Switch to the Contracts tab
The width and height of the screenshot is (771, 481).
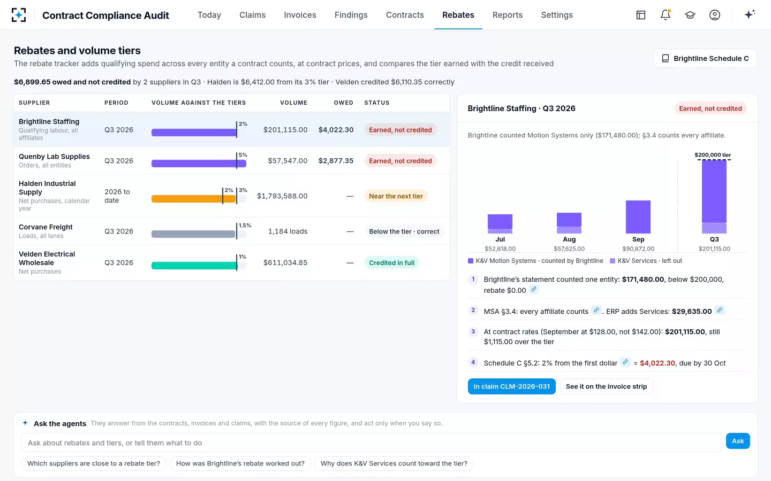coord(405,15)
